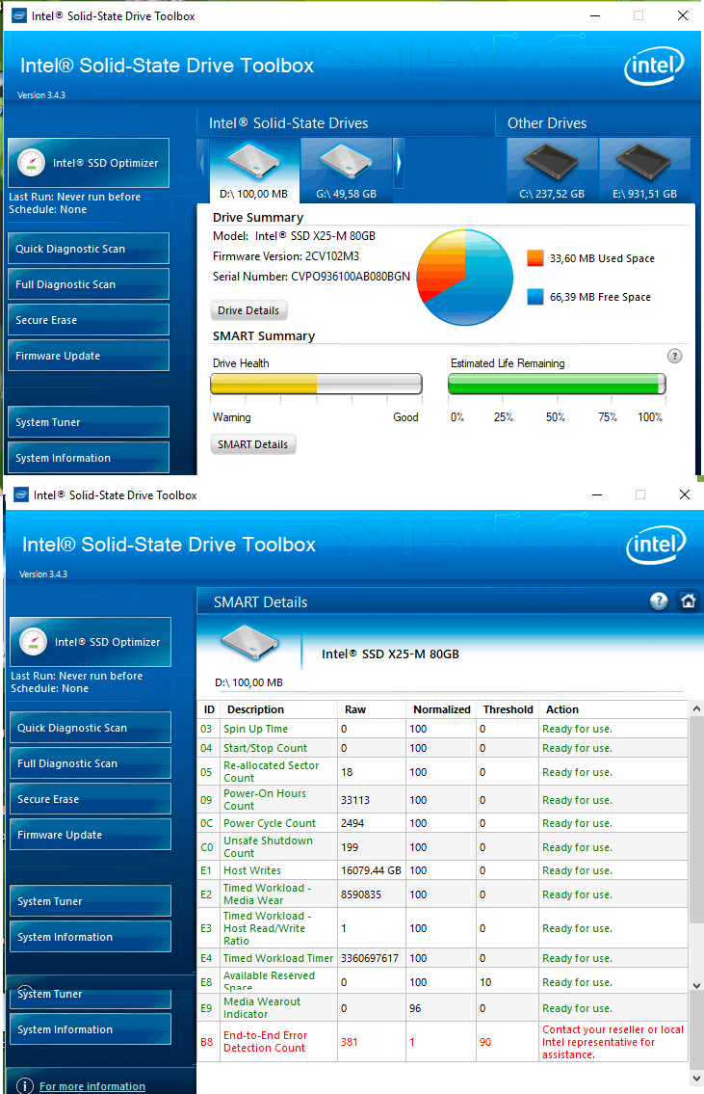Select the G:\ 49,58 GB Intel SSD drive
This screenshot has width=704, height=1094.
[x=346, y=171]
